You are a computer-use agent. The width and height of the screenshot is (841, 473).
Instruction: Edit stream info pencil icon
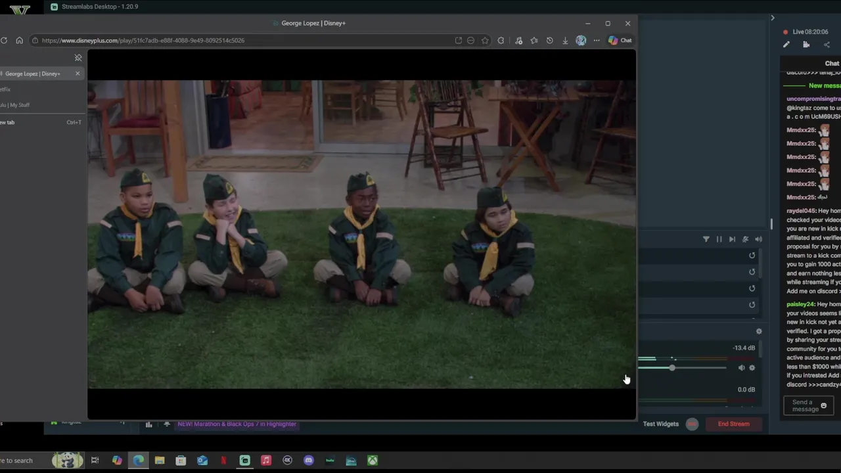786,45
